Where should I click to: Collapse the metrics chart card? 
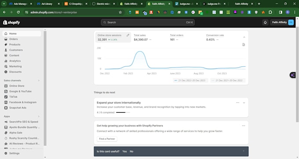(x=244, y=37)
